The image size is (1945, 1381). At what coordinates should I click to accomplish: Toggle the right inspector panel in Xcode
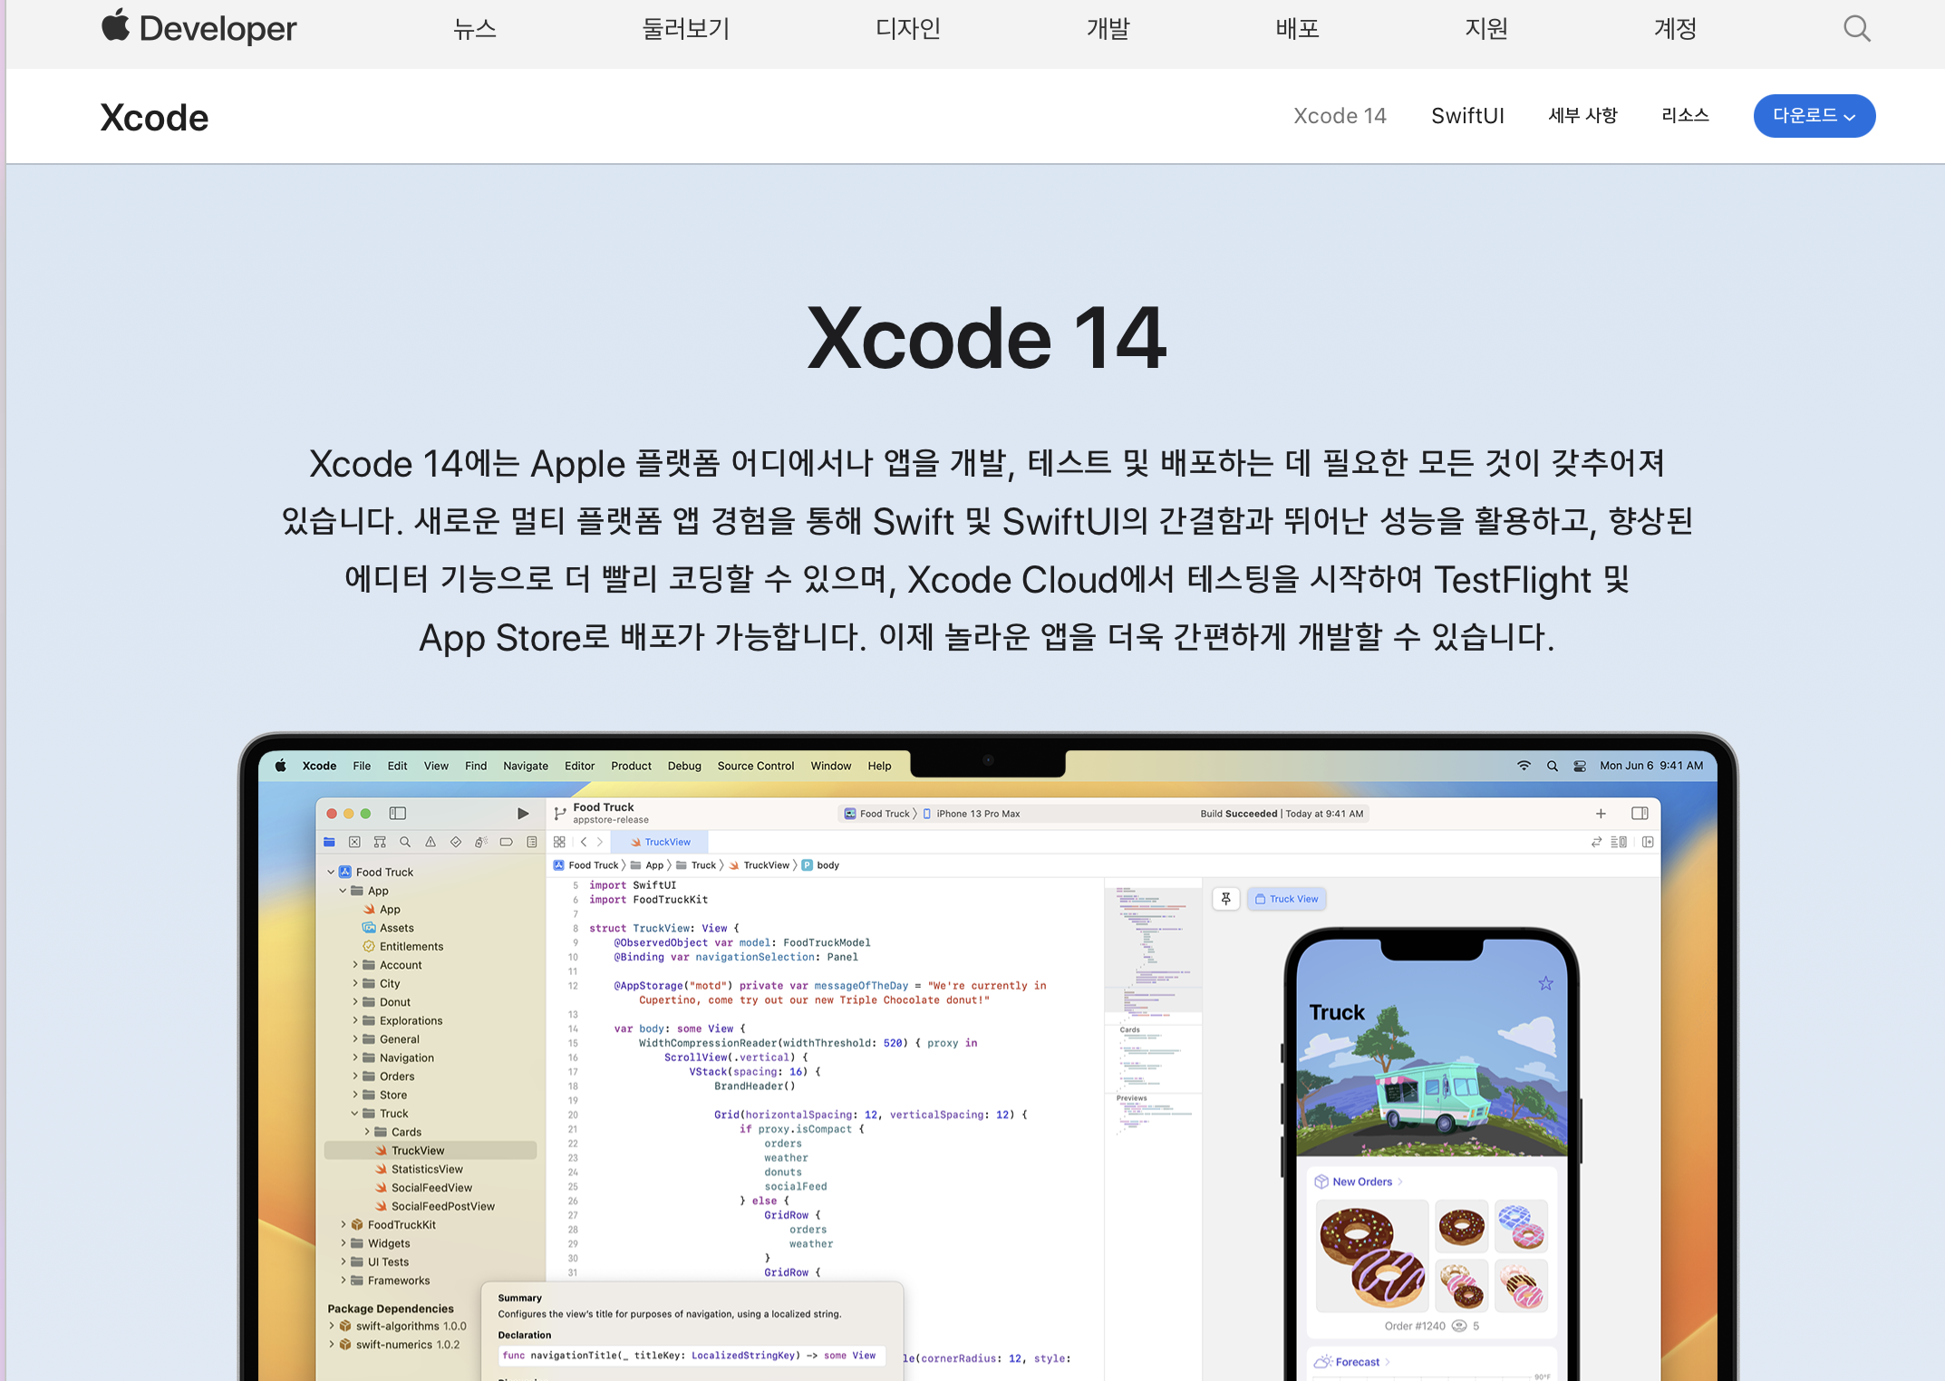pos(1640,814)
